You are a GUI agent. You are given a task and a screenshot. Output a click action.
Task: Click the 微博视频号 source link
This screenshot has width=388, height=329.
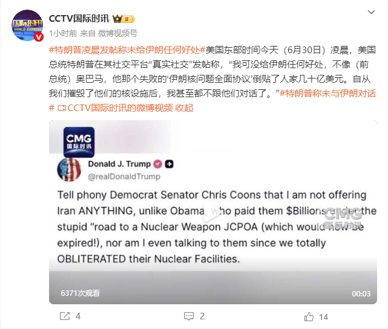click(118, 33)
